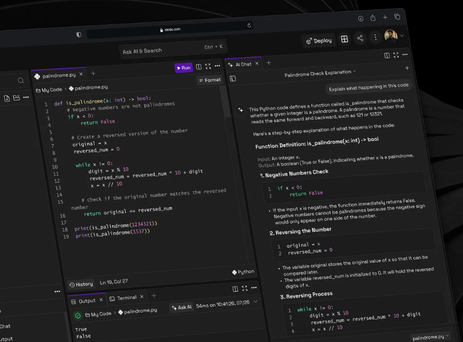Open the AI Chat pane more options
Image resolution: width=463 pixels, height=342 pixels.
[x=405, y=54]
